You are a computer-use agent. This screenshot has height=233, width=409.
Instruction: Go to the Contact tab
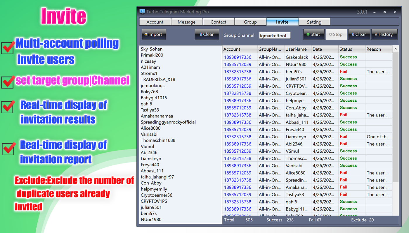tap(218, 22)
